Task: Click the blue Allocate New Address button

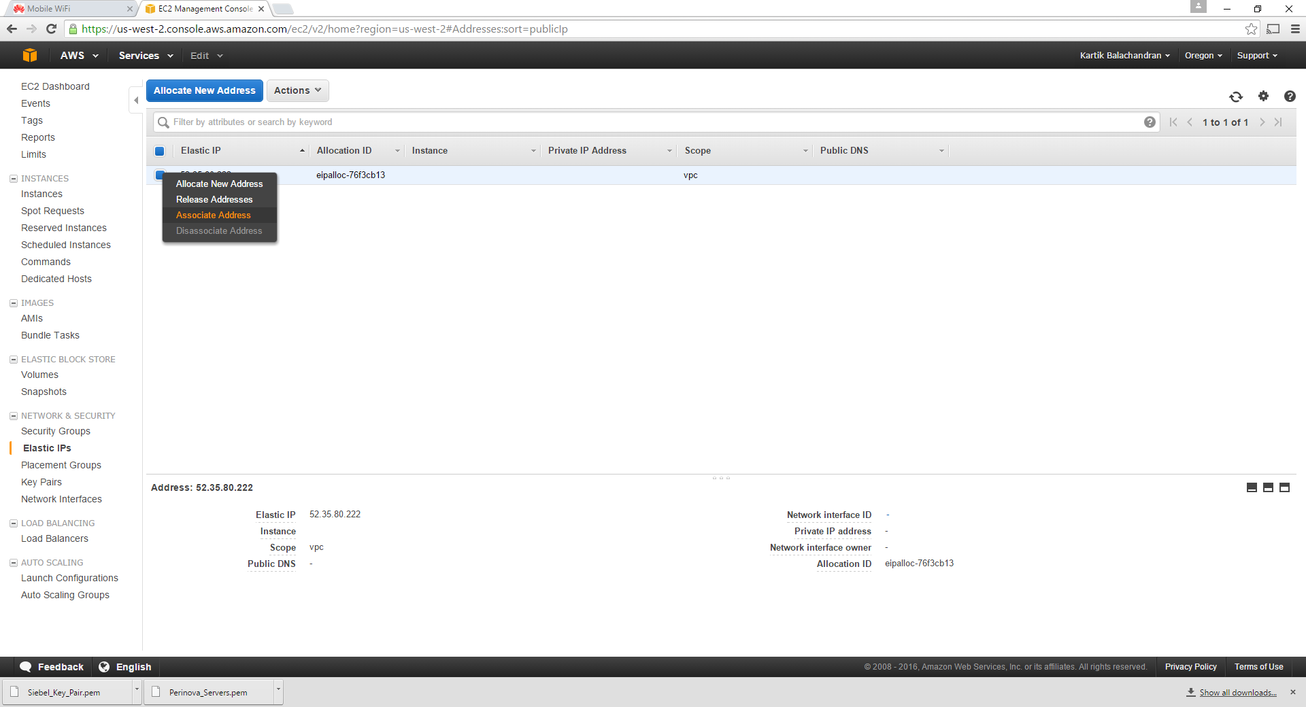Action: (x=205, y=90)
